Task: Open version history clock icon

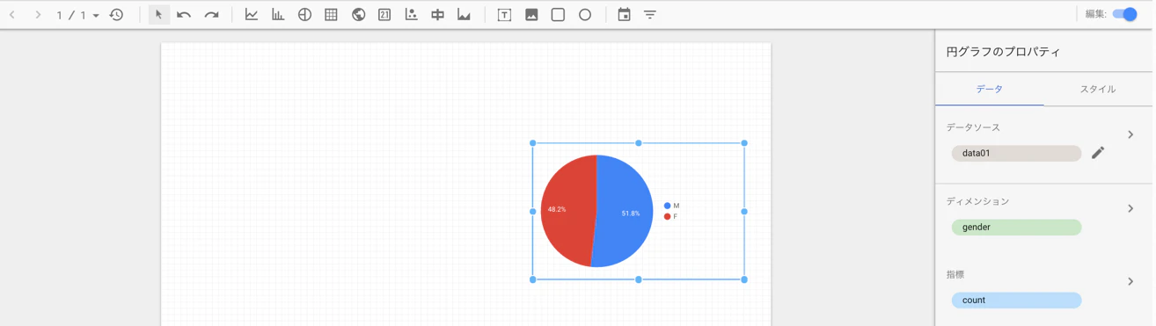Action: click(116, 15)
